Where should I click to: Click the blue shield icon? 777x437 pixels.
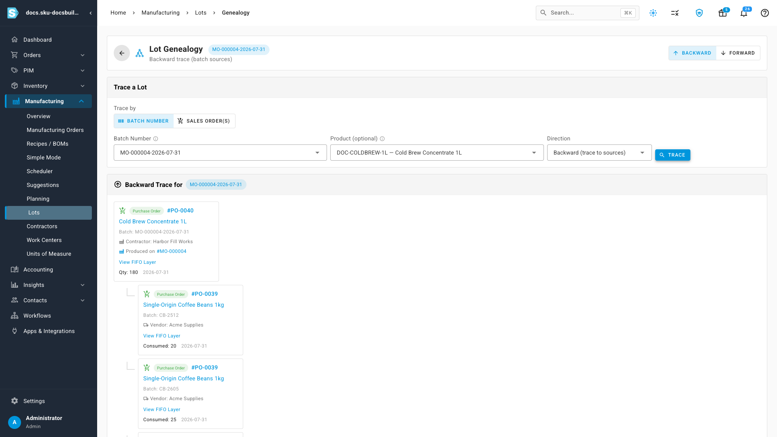coord(699,13)
